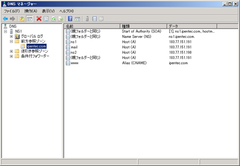This screenshot has width=240, height=166.
Task: Click the 前方参照ゾーン folder icon
Action: coord(17,41)
